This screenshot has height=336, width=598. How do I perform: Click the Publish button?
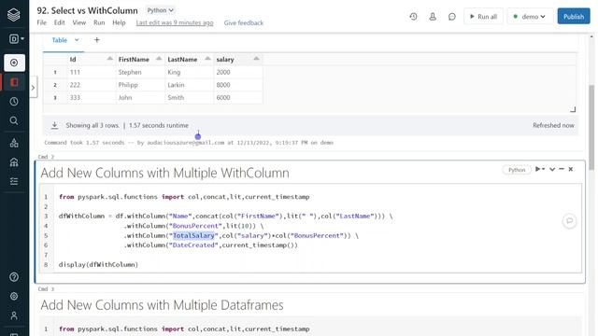pos(574,17)
